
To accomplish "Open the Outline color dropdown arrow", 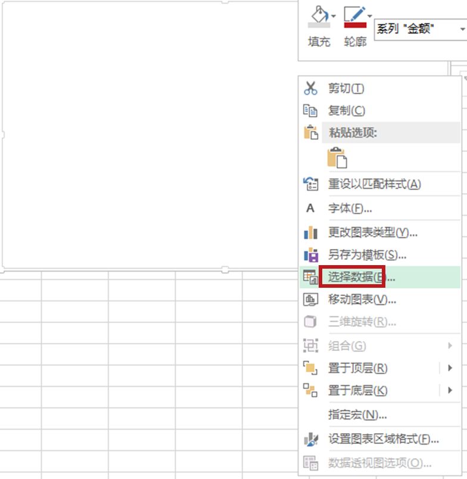I will [369, 16].
